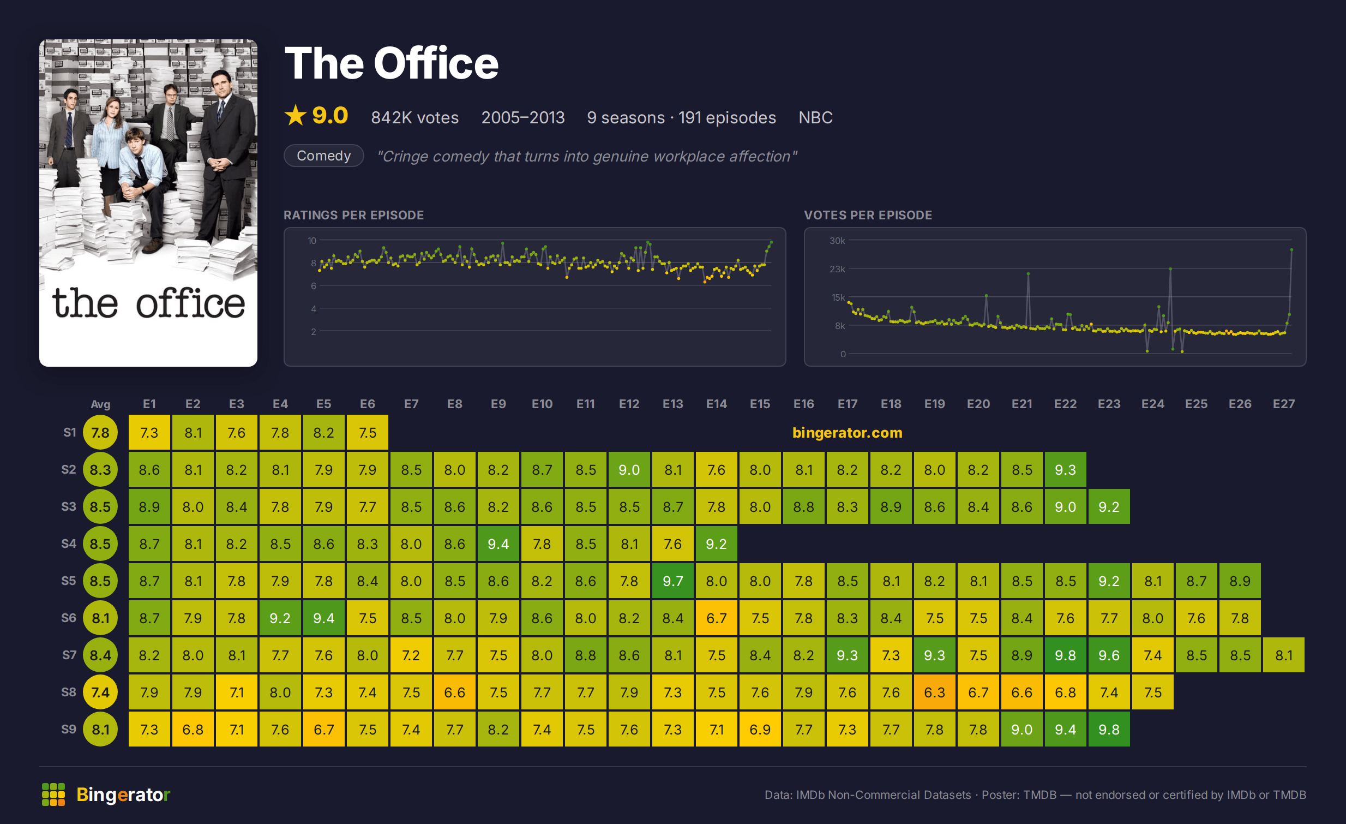1346x824 pixels.
Task: Open The Office poster thumbnail
Action: point(148,202)
